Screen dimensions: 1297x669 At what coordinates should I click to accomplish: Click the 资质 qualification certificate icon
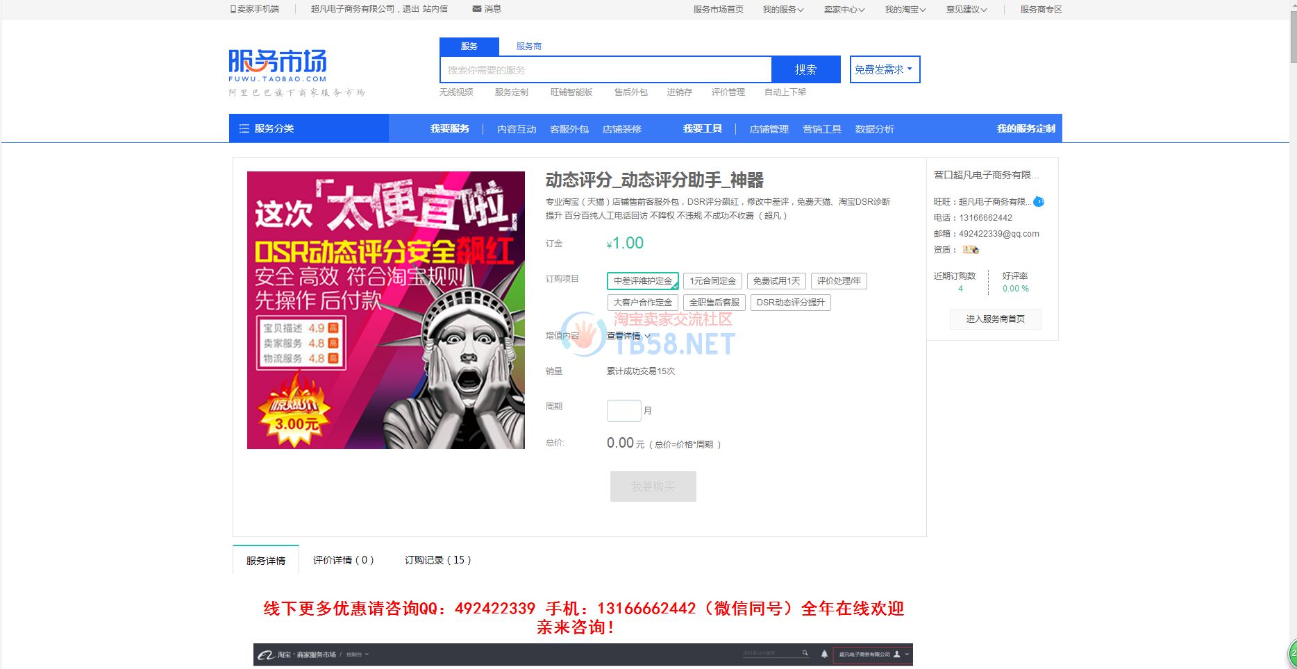pos(971,250)
